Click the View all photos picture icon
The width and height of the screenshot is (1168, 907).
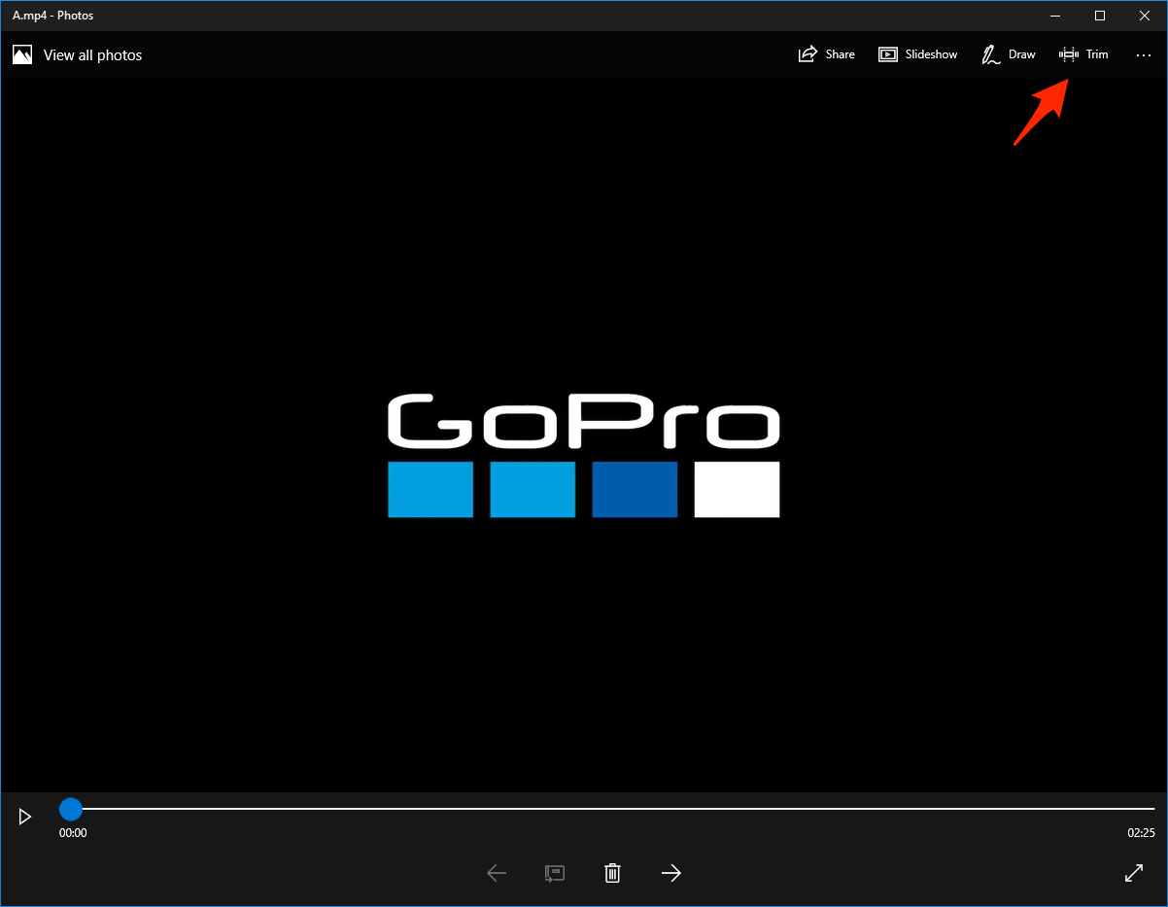click(22, 55)
